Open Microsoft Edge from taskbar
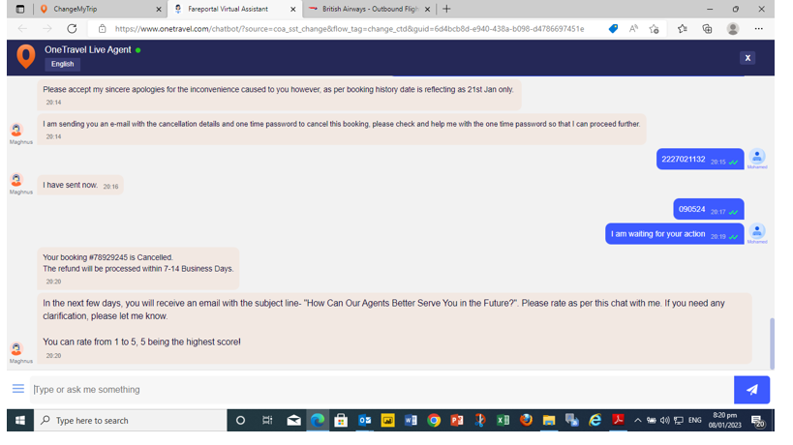Viewport: 793px width, 445px height. pyautogui.click(x=318, y=420)
